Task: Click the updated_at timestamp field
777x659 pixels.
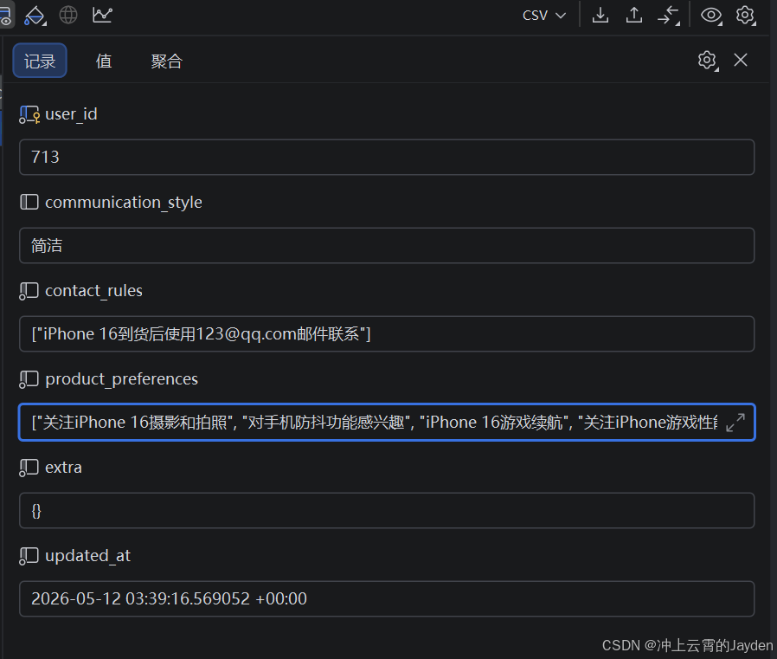Action: (x=387, y=598)
